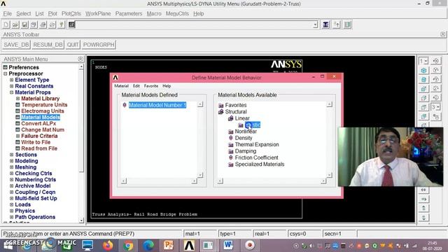
Task: Open the dialog Edit menu
Action: 136,85
